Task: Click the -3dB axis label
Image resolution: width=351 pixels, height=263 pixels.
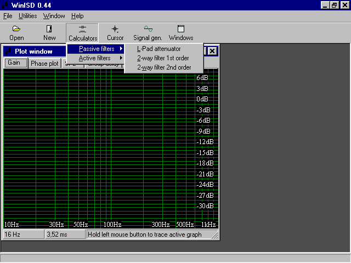Action: point(203,110)
